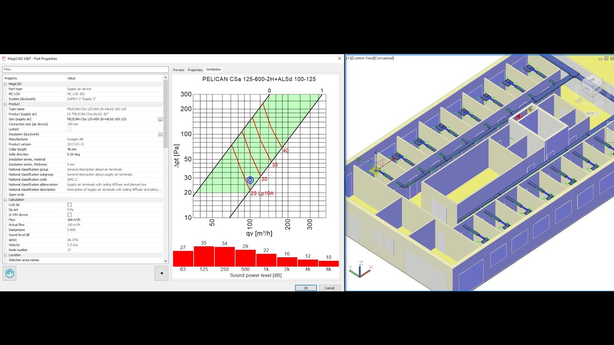The width and height of the screenshot is (614, 345).
Task: Click into the Filter input field
Action: [x=85, y=69]
